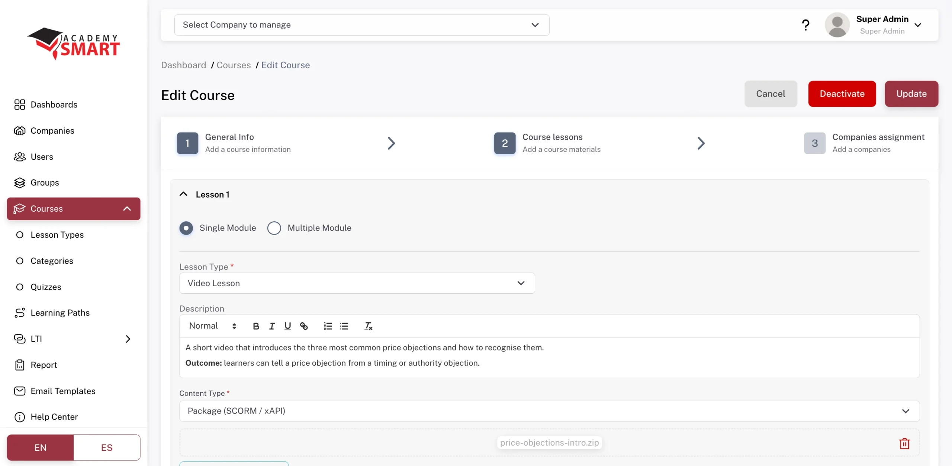Viewport: 952px width, 466px height.
Task: Go to step 2 Course lessons
Action: click(x=547, y=143)
